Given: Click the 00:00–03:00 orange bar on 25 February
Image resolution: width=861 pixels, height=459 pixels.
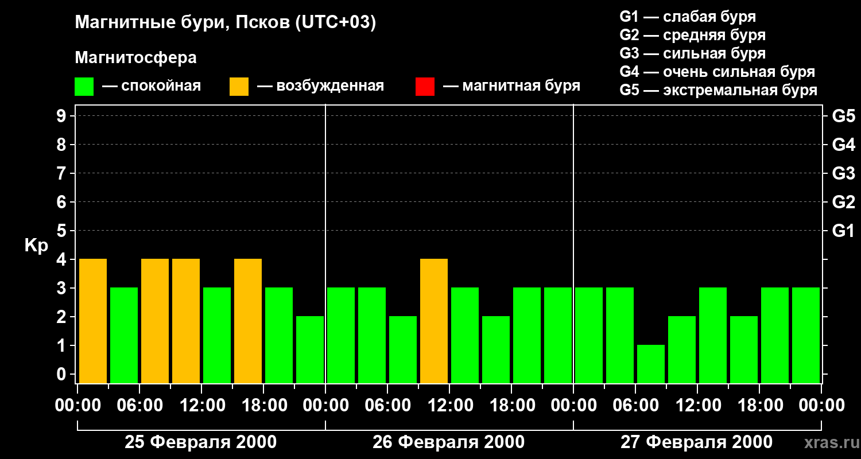Looking at the screenshot, I should [93, 321].
